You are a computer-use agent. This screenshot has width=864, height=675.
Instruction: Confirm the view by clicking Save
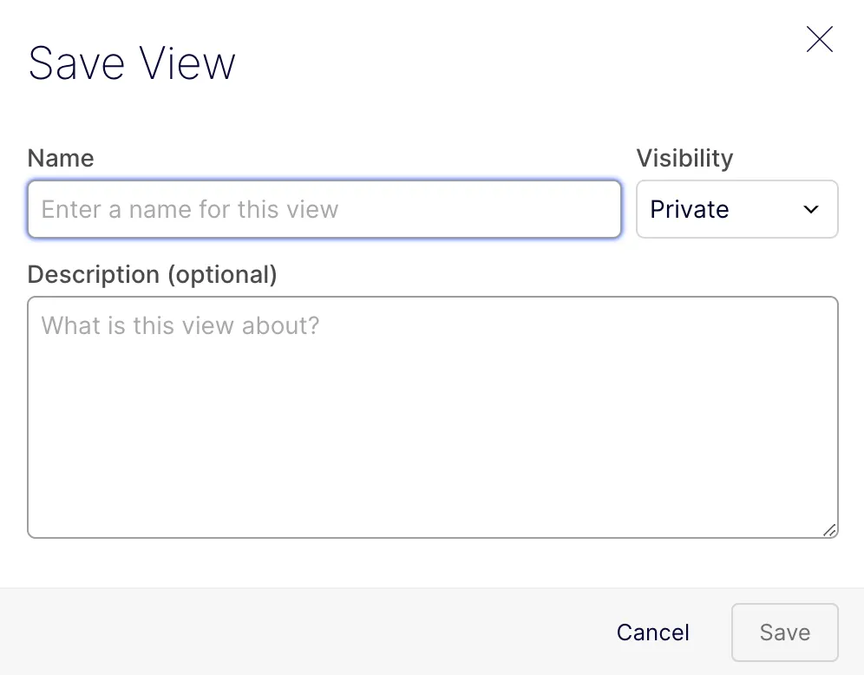[x=785, y=632]
